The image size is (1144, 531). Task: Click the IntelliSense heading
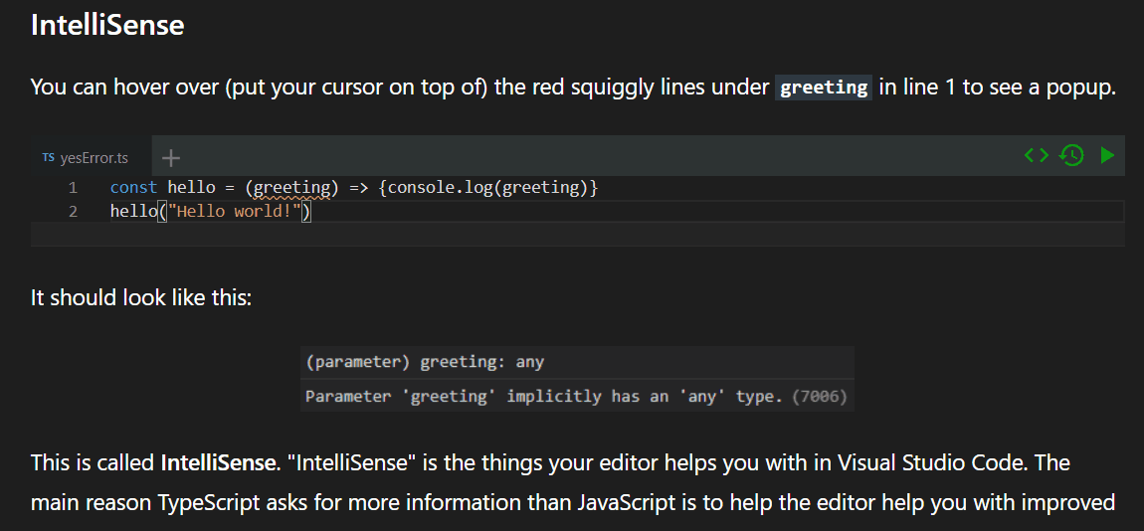pos(107,26)
